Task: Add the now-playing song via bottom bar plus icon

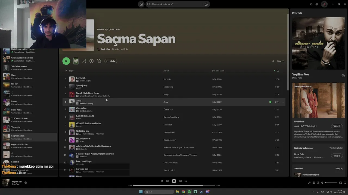Action: click(x=26, y=183)
